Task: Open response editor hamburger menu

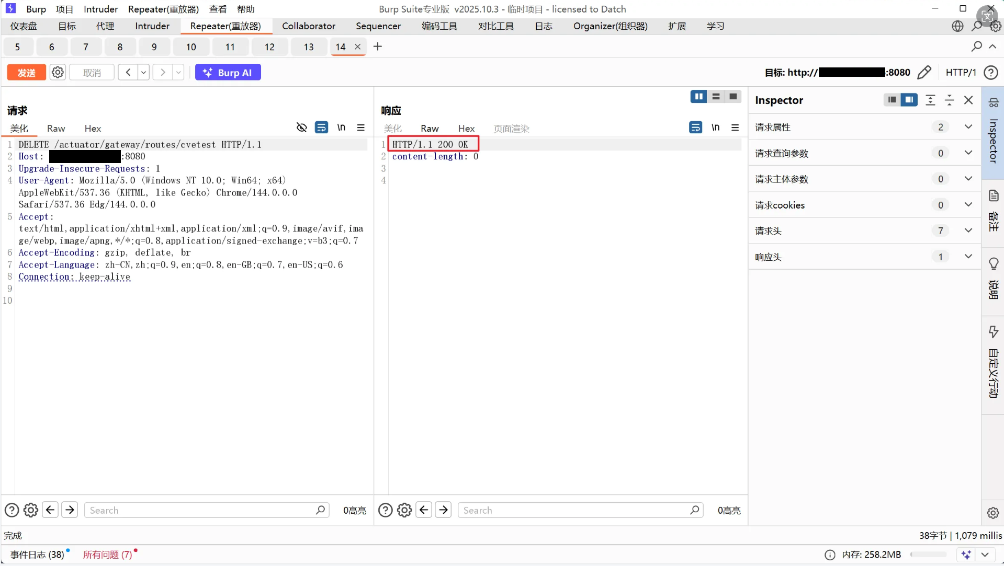Action: [735, 128]
